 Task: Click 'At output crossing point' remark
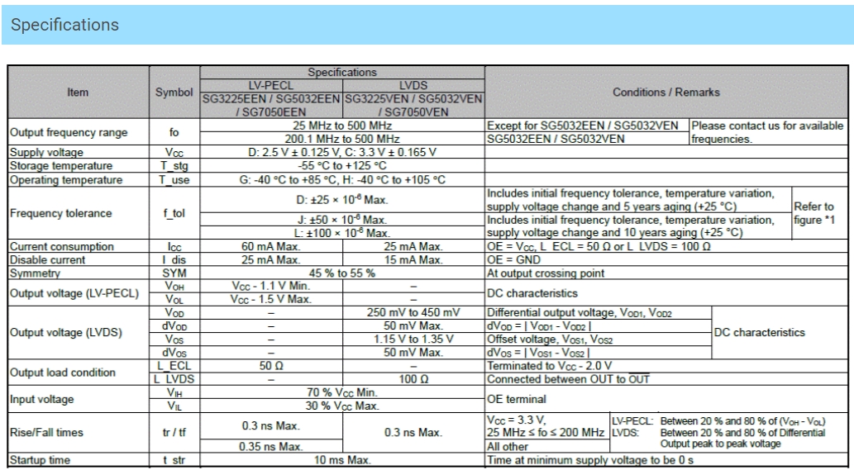pos(545,273)
